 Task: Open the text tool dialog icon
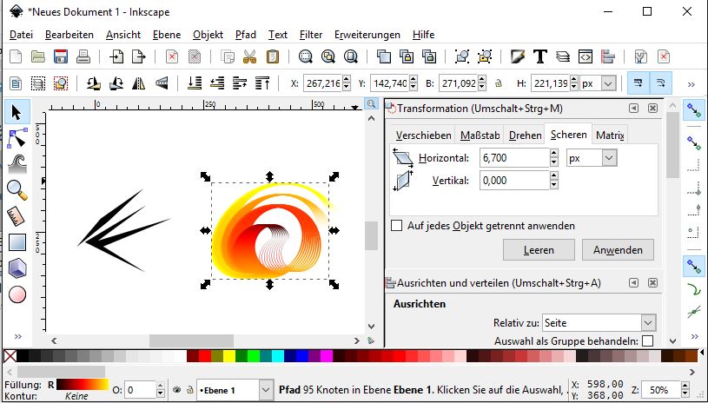539,57
